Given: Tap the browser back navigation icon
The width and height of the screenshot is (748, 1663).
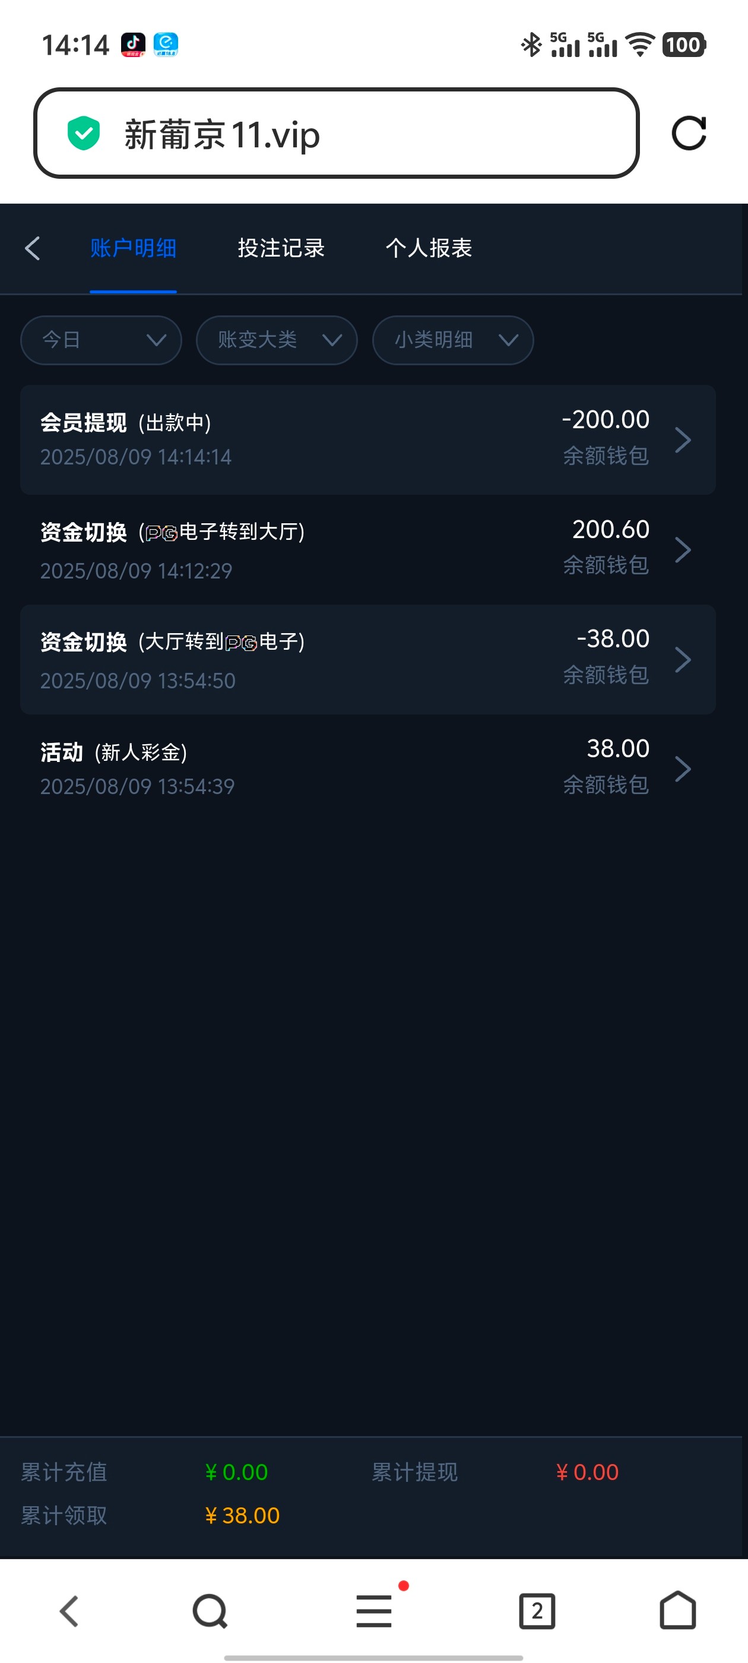Looking at the screenshot, I should point(69,1611).
